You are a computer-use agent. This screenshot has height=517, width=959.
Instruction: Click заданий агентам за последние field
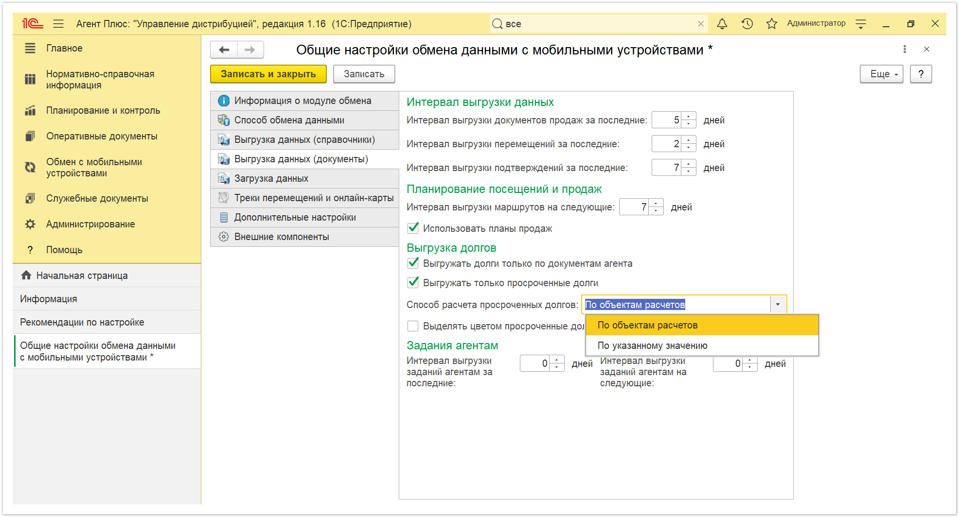click(x=534, y=363)
